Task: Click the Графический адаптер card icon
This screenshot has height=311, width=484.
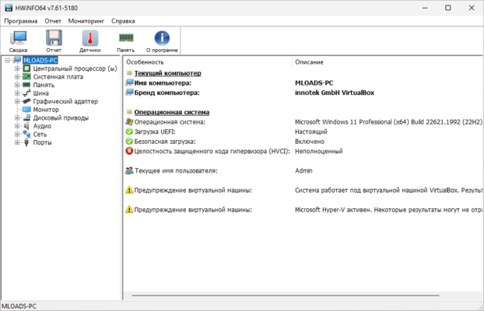Action: (27, 101)
